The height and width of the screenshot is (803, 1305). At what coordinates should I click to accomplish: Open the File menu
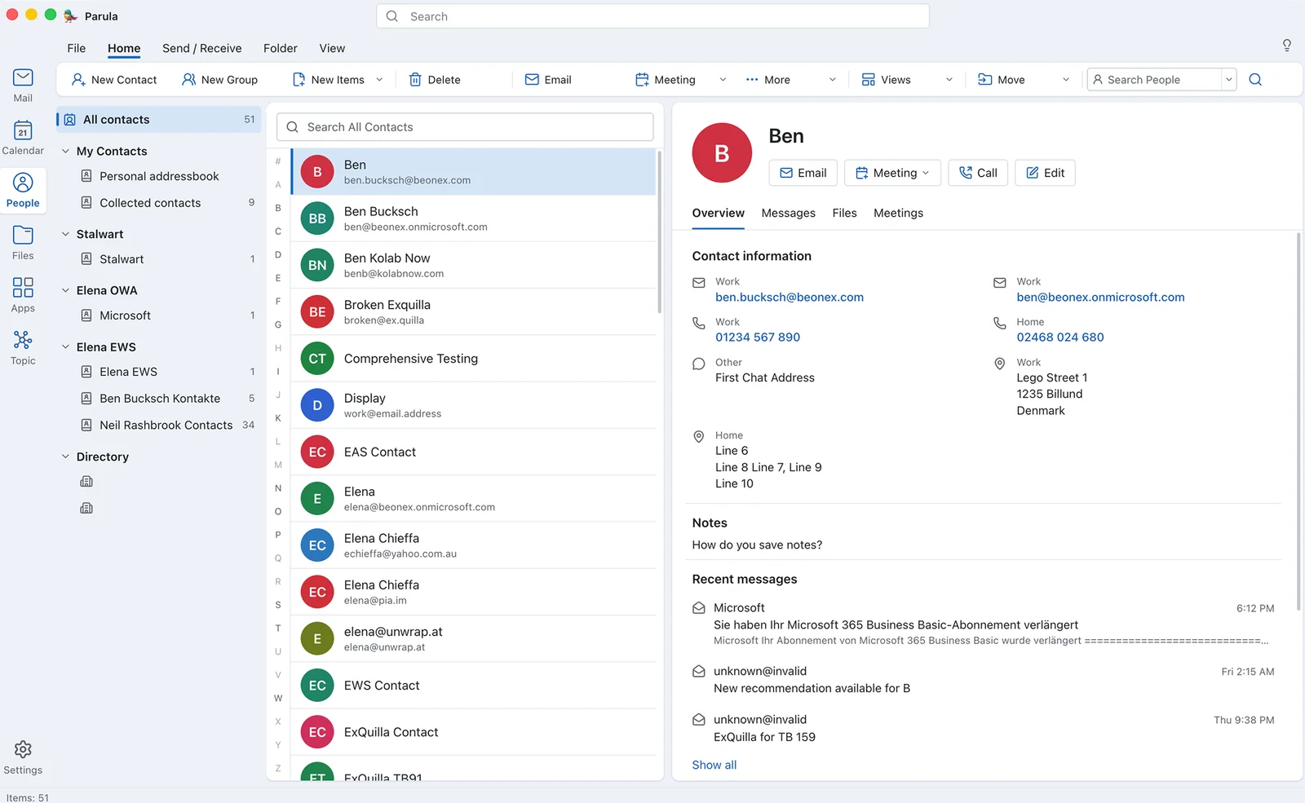coord(77,48)
